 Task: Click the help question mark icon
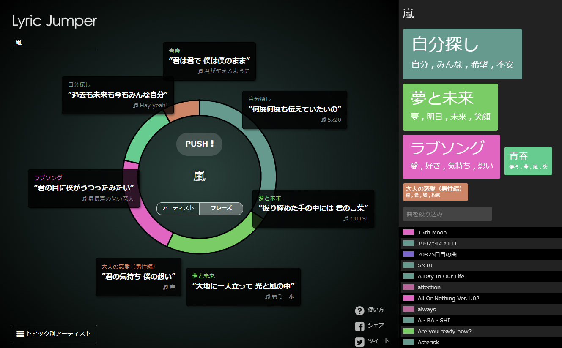pos(359,311)
